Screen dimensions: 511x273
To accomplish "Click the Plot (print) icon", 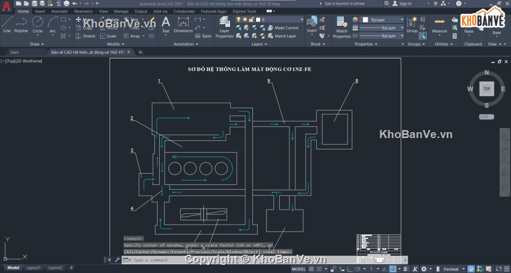I will click(x=67, y=4).
